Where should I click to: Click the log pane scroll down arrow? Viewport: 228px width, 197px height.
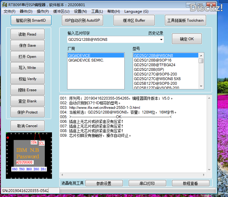[x=209, y=170]
